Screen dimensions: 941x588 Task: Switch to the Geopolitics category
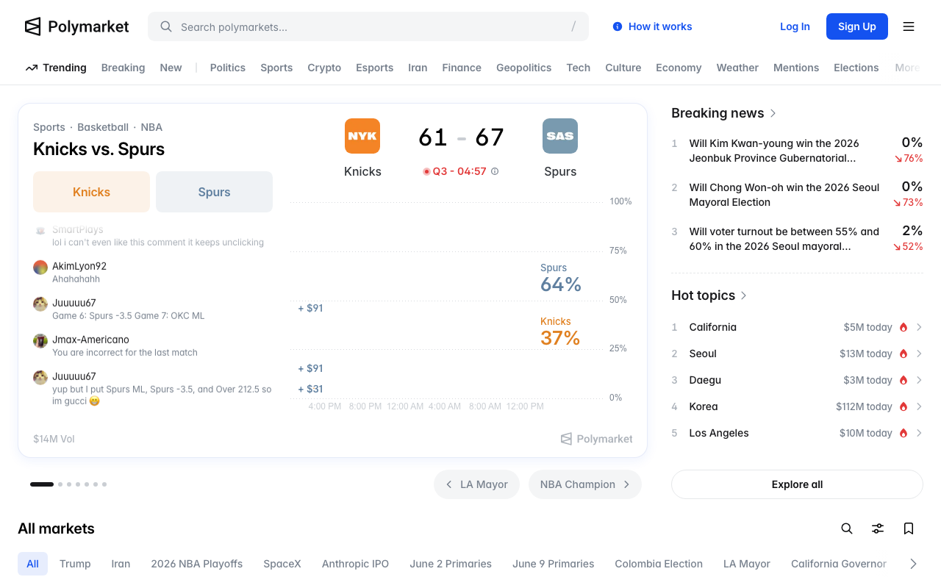coord(523,68)
